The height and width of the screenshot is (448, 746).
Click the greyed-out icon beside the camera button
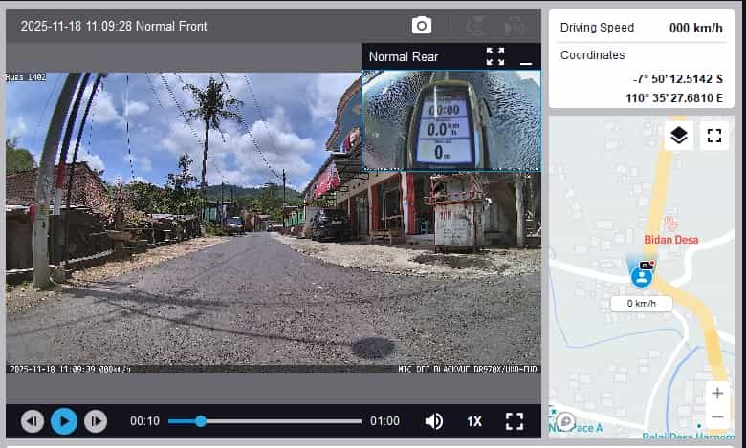tap(475, 26)
